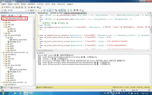
Task: Click the SQL Server Compact query icon
Action: (25, 7)
